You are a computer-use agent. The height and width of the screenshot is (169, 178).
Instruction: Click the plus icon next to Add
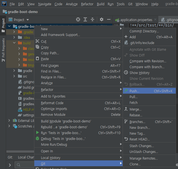coord(126,37)
